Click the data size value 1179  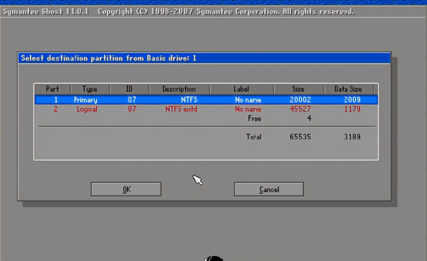click(x=352, y=109)
